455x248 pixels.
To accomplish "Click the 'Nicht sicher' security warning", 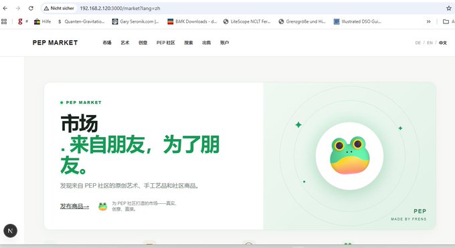I will 59,9.
